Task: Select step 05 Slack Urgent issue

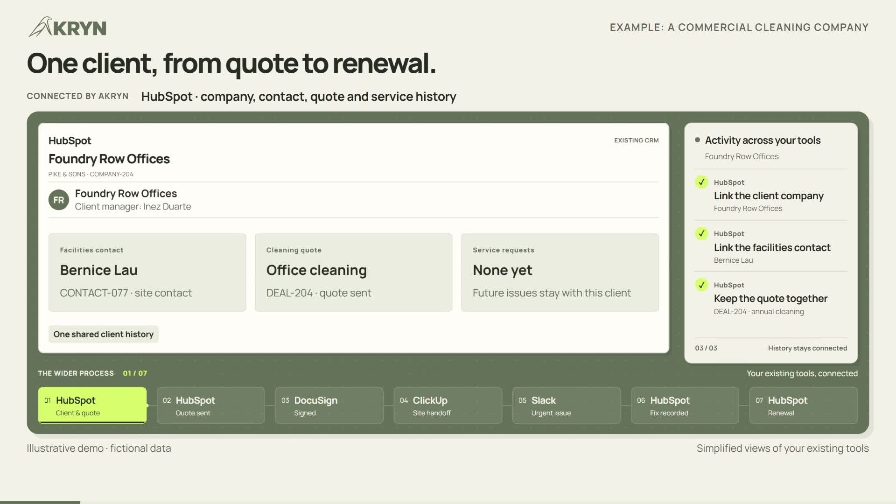Action: coord(567,405)
